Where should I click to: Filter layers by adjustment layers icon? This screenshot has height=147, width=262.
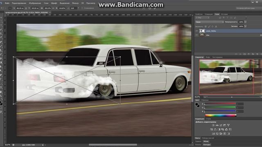point(224,18)
